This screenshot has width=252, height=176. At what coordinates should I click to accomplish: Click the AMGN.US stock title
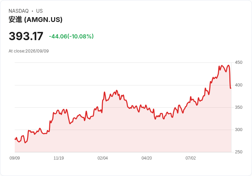coord(35,20)
